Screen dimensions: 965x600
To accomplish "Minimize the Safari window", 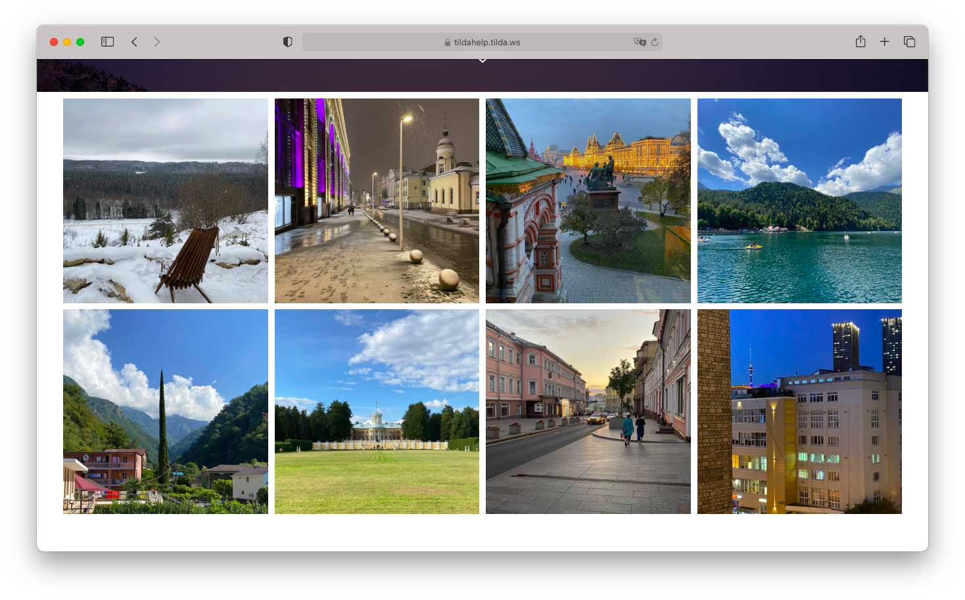I will 67,42.
